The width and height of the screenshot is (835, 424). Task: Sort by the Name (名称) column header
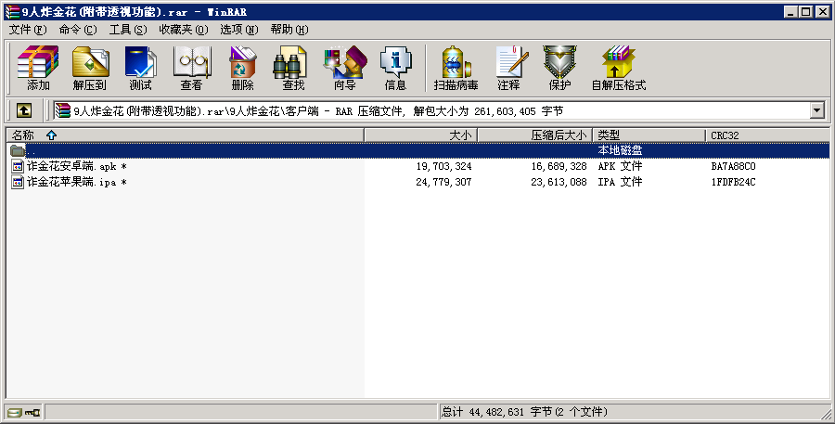23,135
